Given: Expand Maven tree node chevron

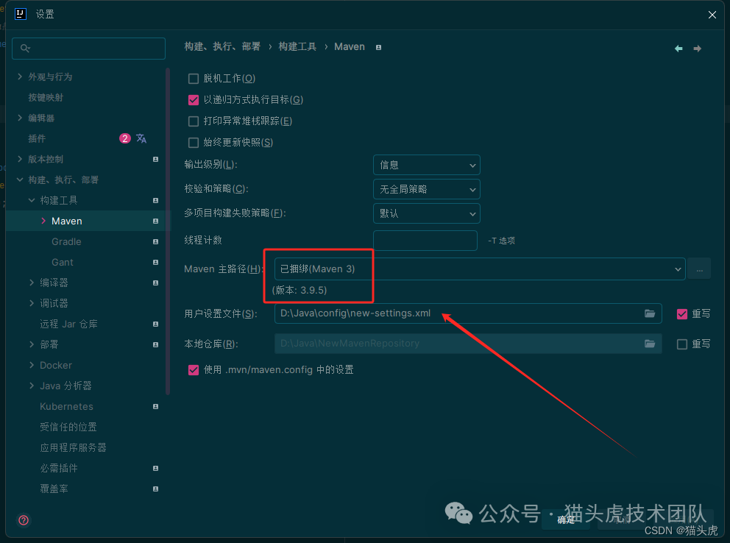Looking at the screenshot, I should [x=43, y=221].
